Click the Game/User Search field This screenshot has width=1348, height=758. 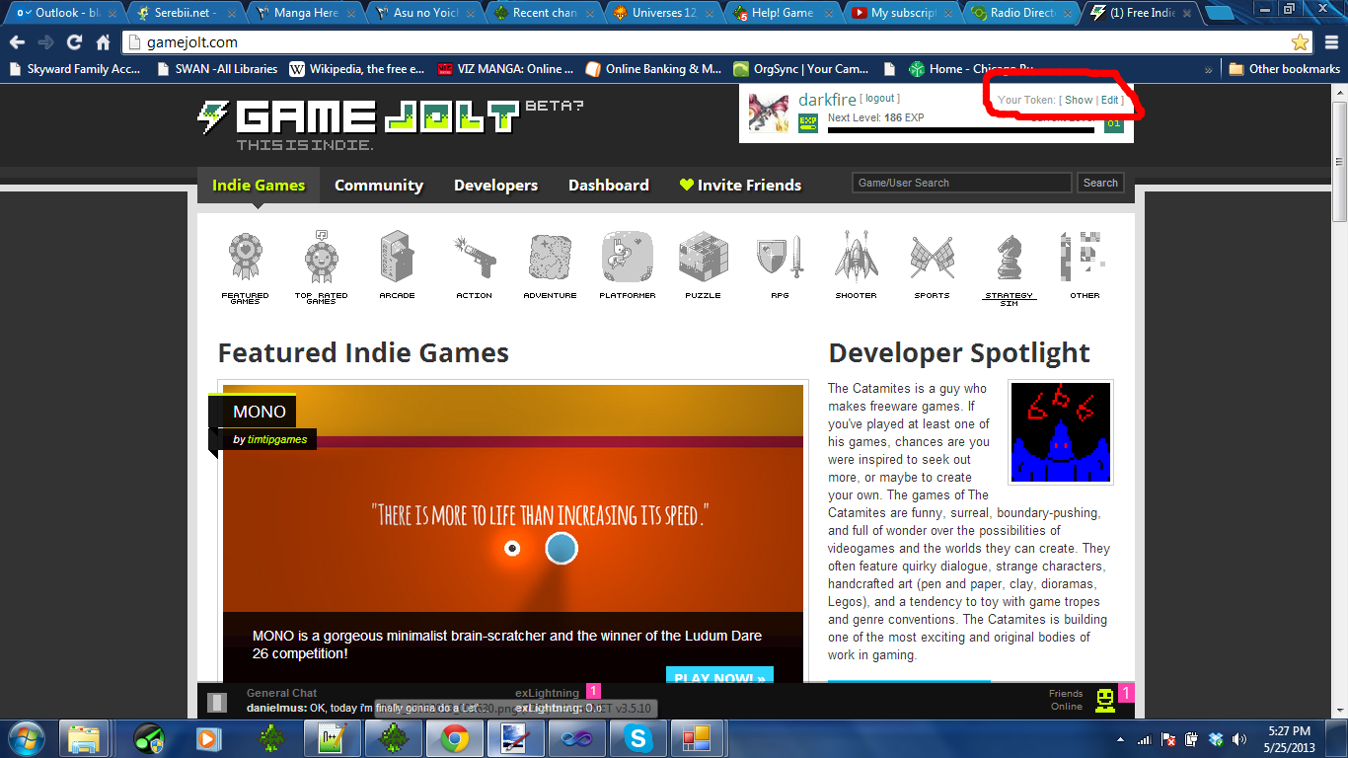961,183
